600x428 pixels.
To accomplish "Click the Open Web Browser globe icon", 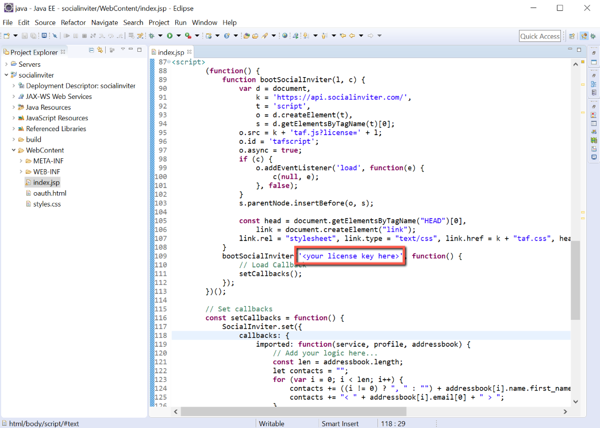I will pyautogui.click(x=284, y=36).
